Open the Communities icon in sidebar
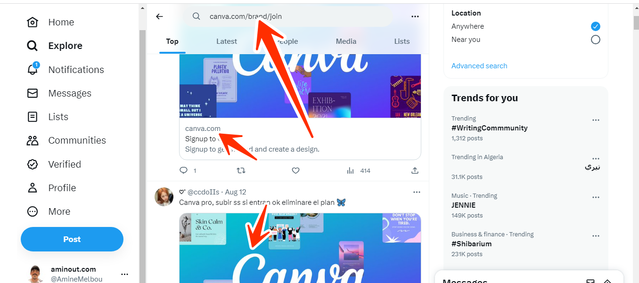Screen dimensions: 639x283 33,140
